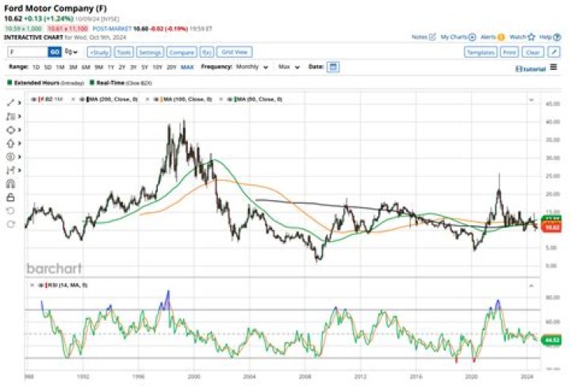571x388 pixels.
Task: Toggle visibility of MA 100 line
Action: 156,99
